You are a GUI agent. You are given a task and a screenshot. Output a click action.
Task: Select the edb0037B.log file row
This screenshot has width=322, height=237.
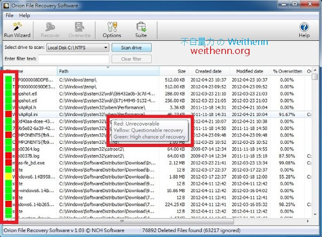[x=157, y=156]
